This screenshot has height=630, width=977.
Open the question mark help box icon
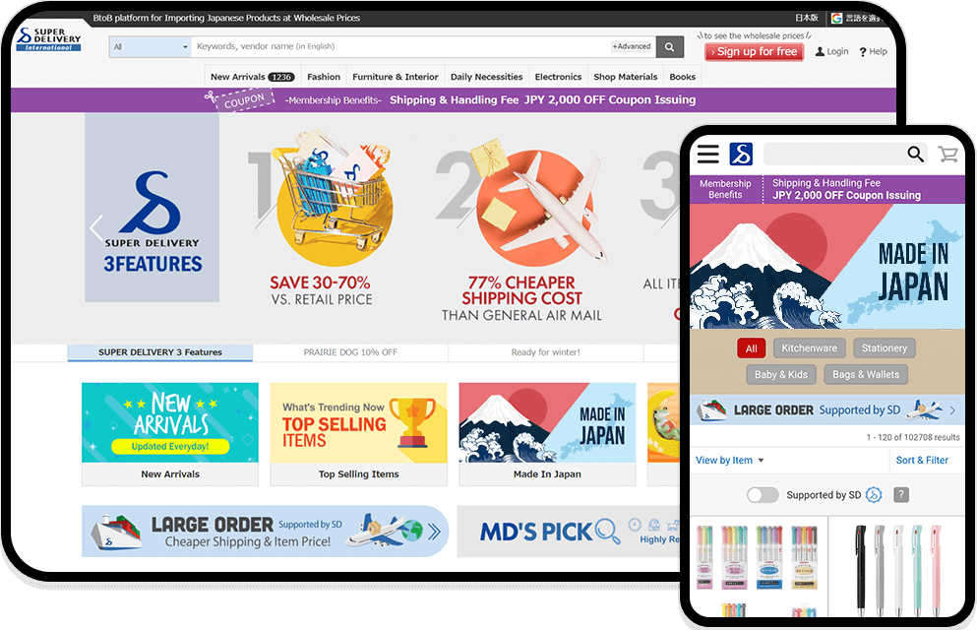(x=901, y=495)
